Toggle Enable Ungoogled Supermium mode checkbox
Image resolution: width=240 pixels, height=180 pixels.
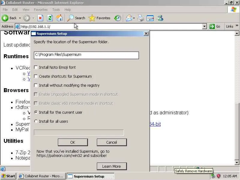point(36,94)
